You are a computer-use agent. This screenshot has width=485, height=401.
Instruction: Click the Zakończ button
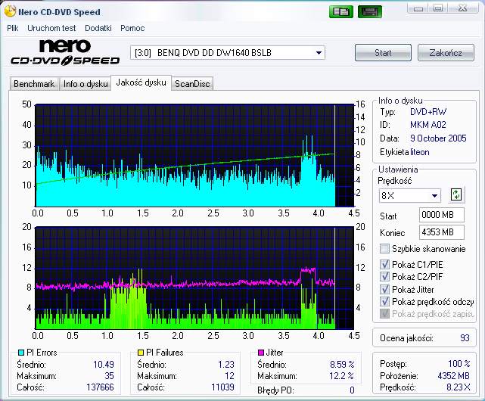point(446,53)
